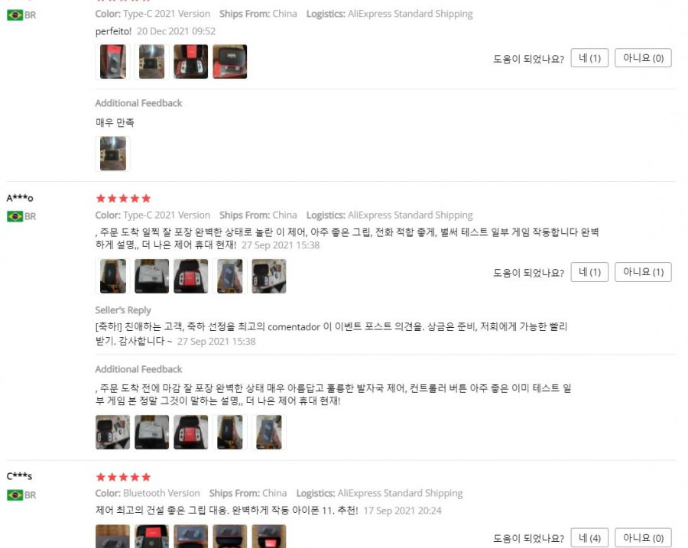
Task: Open fourth photo of the 'perfeito!' review
Action: [x=230, y=61]
